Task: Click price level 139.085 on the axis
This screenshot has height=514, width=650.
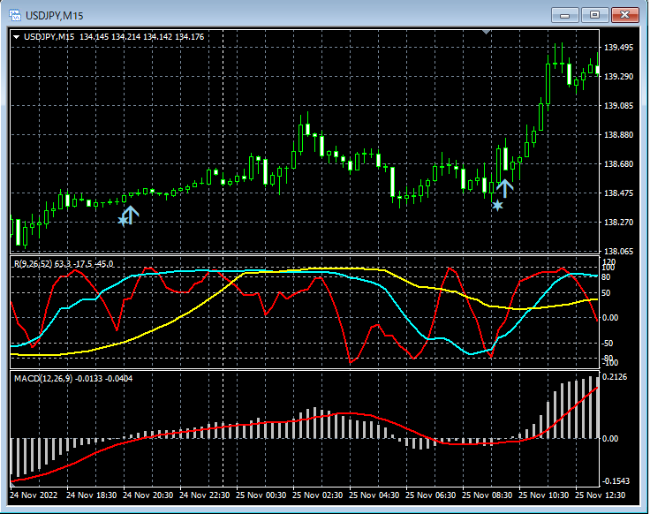Action: click(x=618, y=106)
